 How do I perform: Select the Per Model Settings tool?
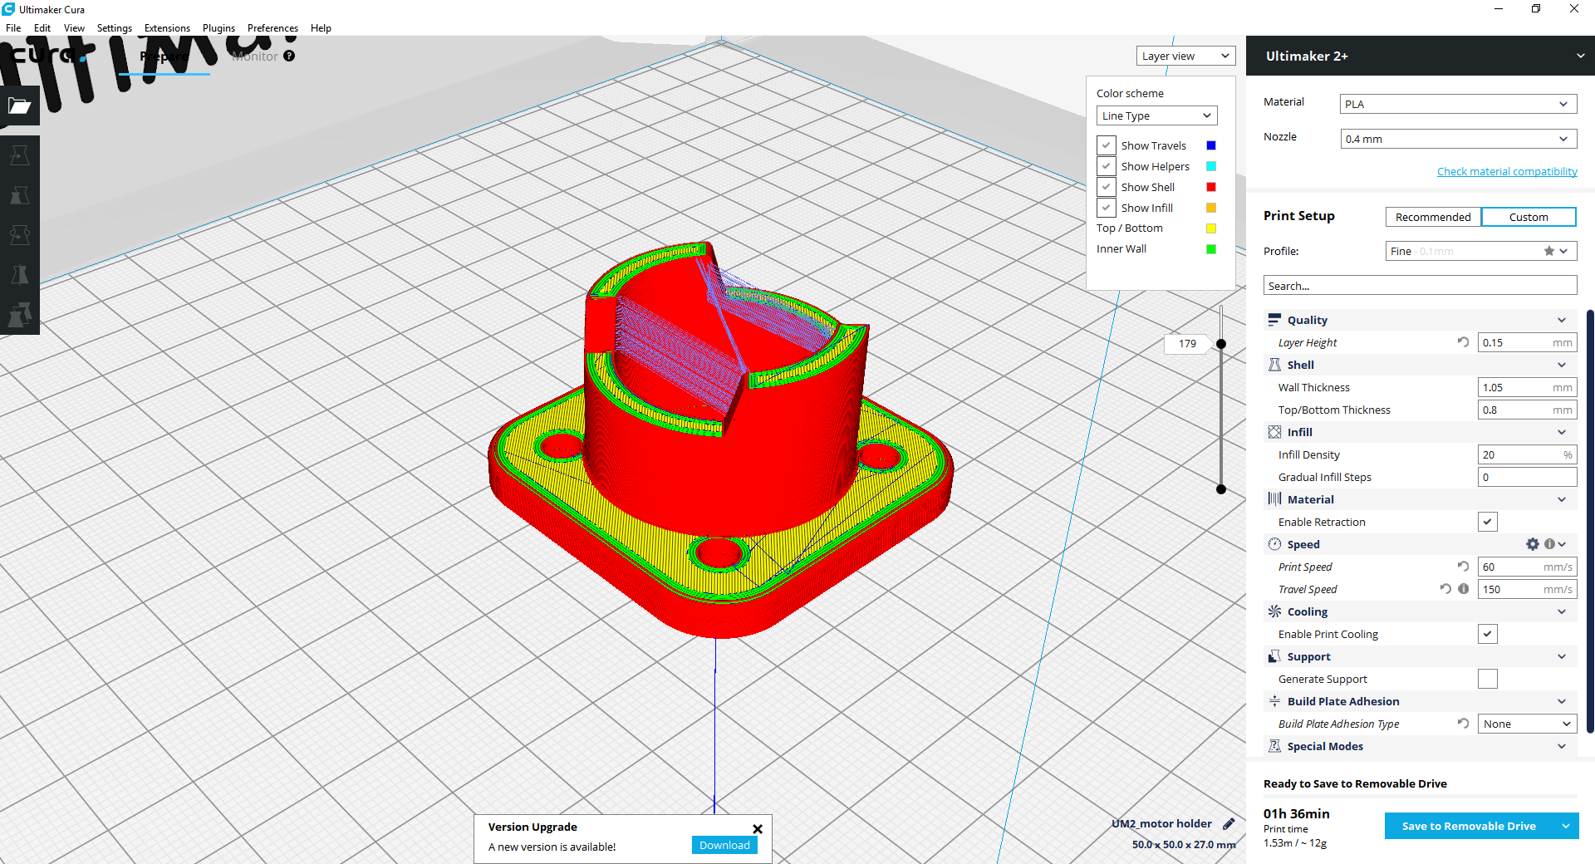click(x=20, y=315)
